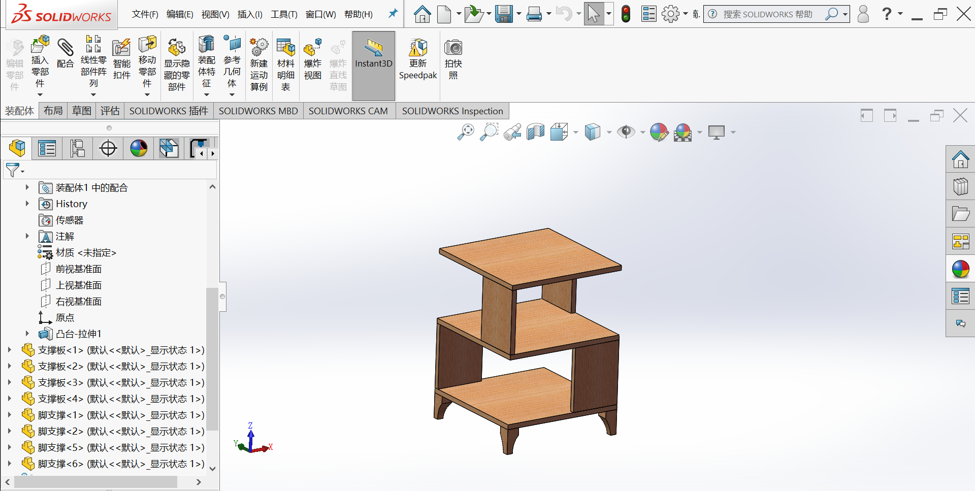Open Custom Properties in task pane
The image size is (975, 491).
point(960,296)
